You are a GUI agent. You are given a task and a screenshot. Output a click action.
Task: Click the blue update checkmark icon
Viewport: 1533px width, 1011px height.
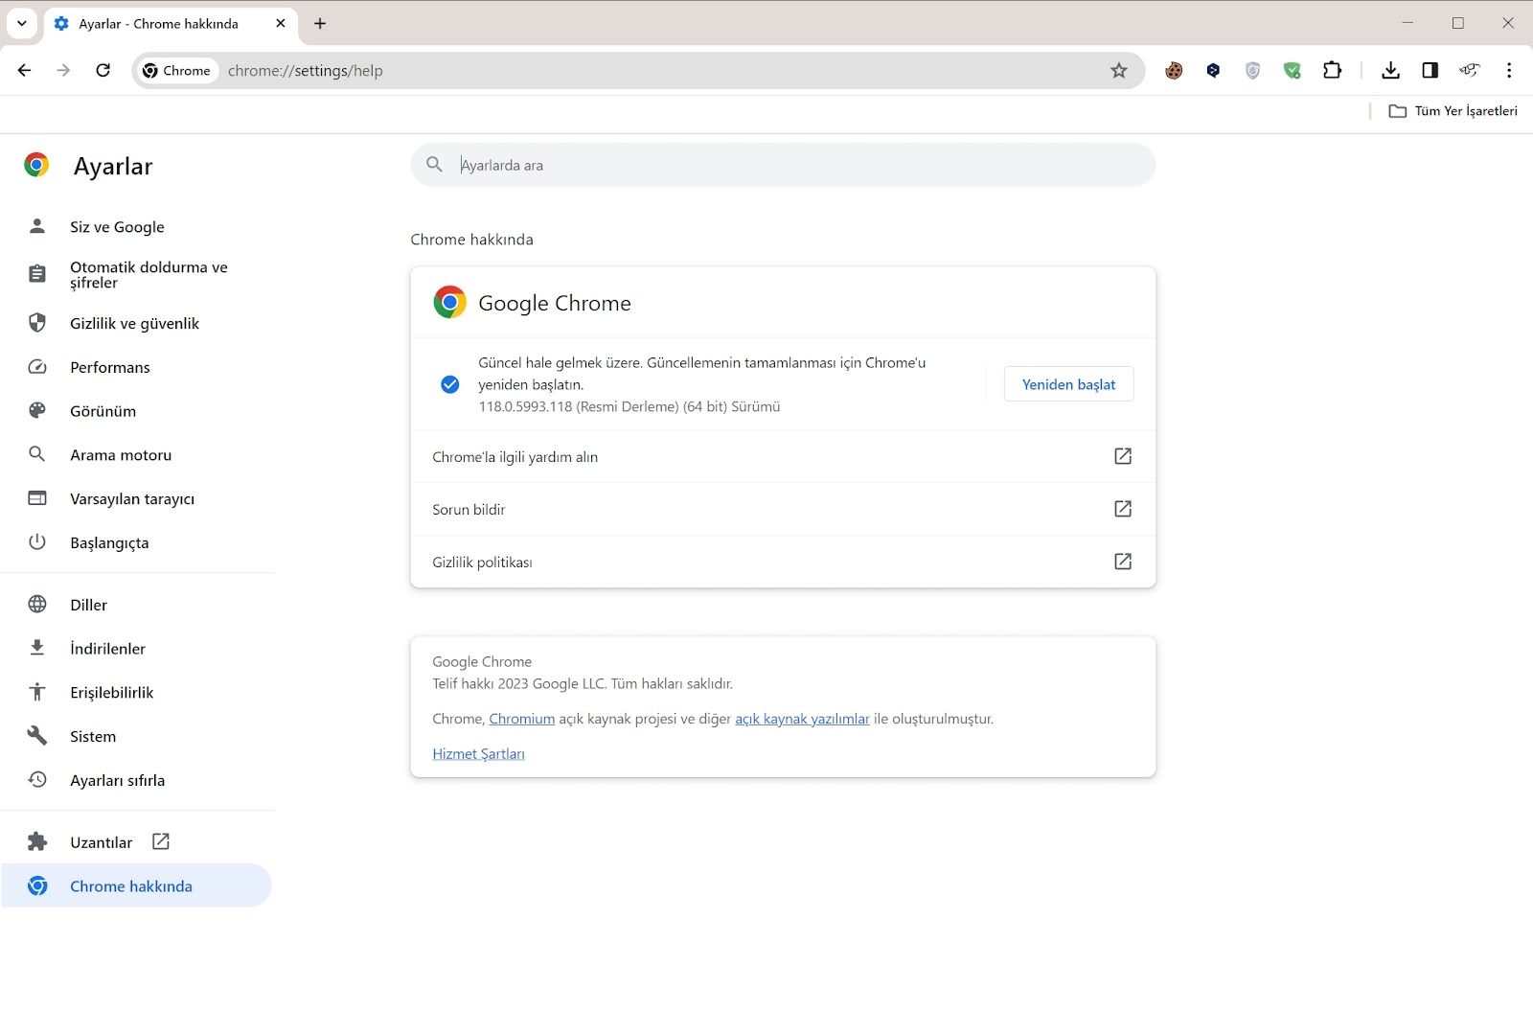449,384
